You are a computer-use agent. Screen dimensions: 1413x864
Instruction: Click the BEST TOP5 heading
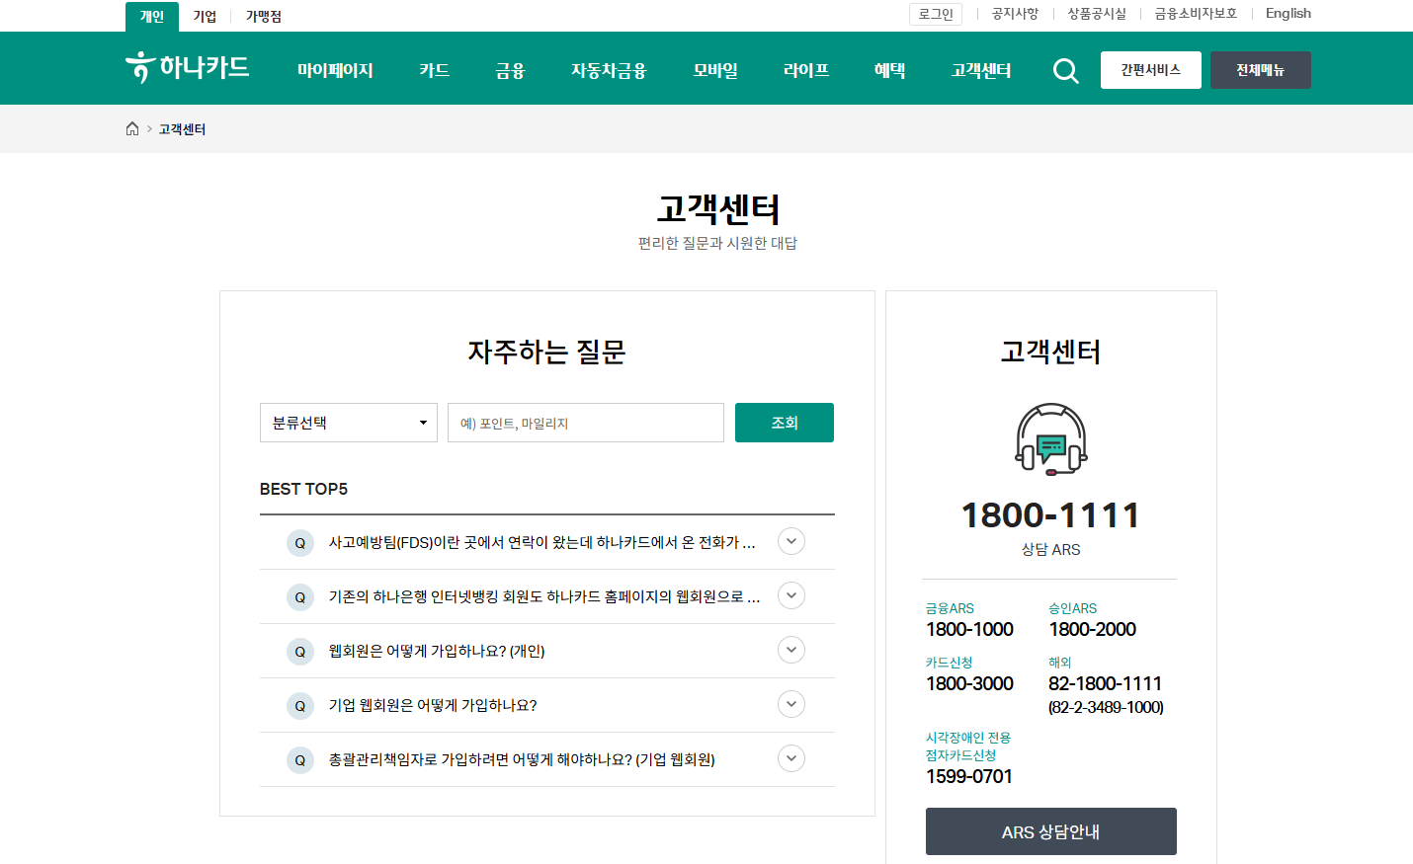pos(303,489)
